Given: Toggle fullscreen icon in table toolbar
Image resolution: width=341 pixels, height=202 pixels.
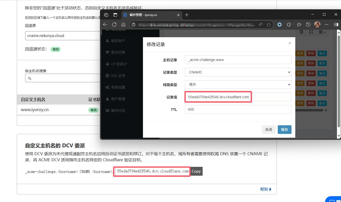Looking at the screenshot, I should 311,32.
